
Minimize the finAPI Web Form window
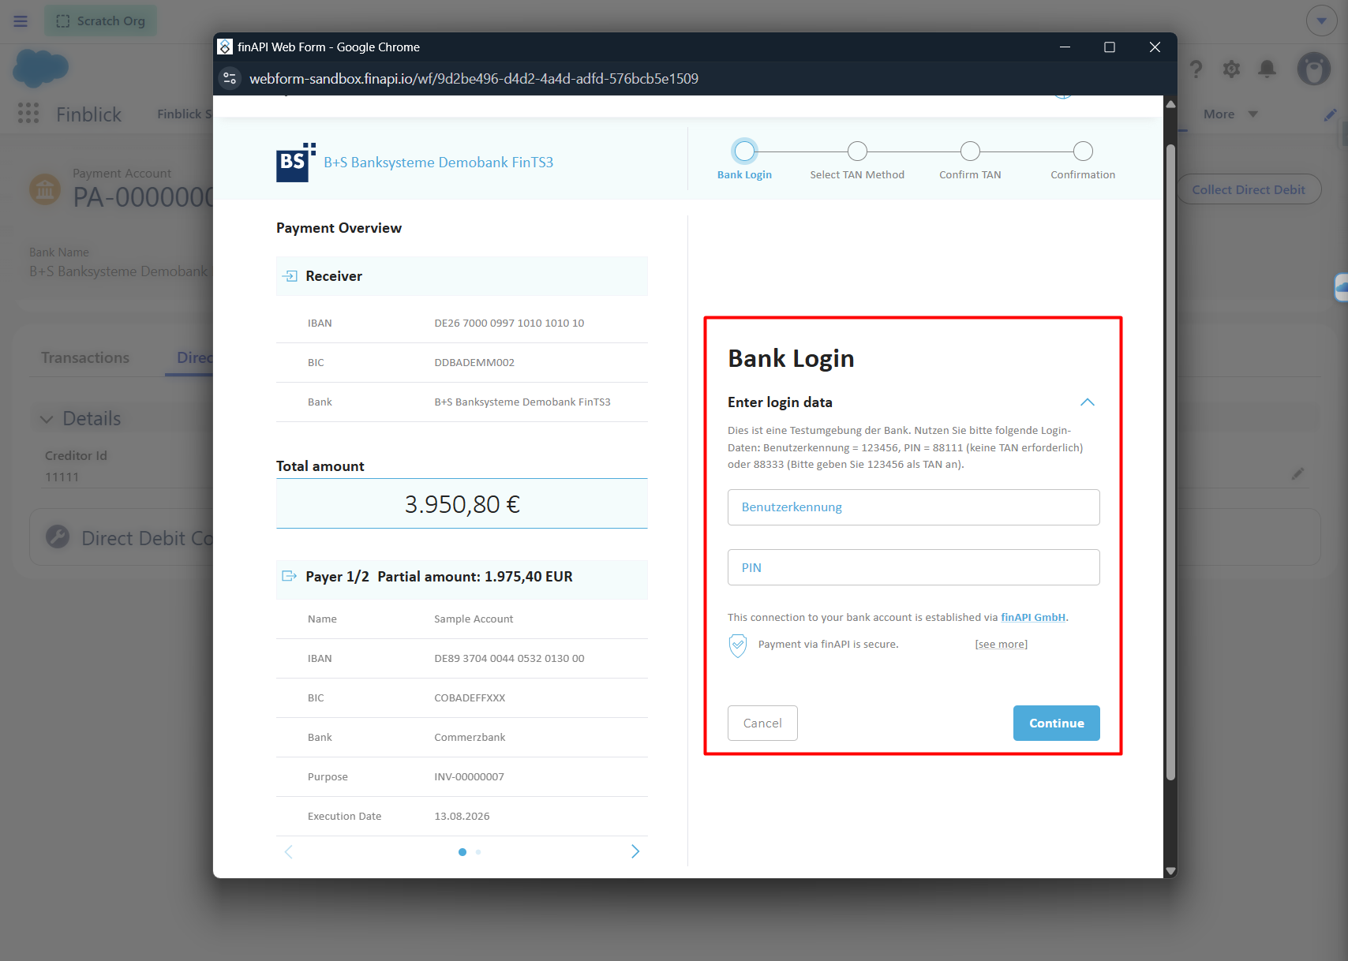(1065, 47)
